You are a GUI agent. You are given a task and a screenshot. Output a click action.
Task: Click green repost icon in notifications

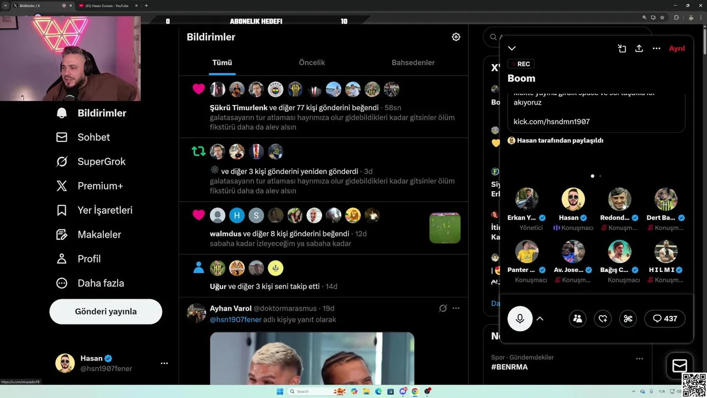(199, 151)
